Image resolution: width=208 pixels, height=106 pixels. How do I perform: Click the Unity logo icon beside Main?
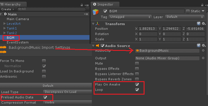pos(5,14)
